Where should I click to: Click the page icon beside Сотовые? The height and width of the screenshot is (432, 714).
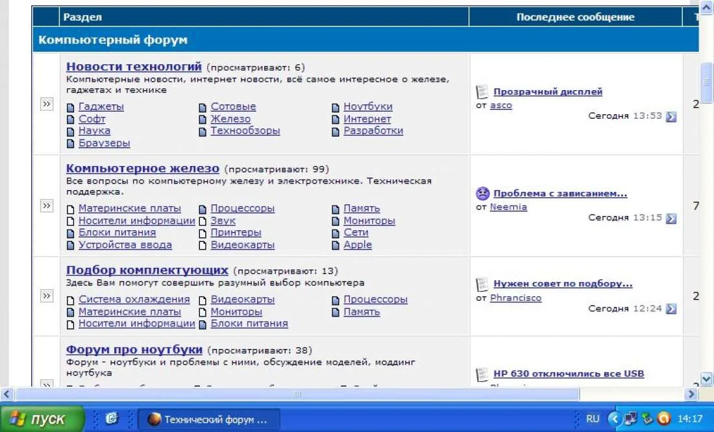tap(203, 108)
